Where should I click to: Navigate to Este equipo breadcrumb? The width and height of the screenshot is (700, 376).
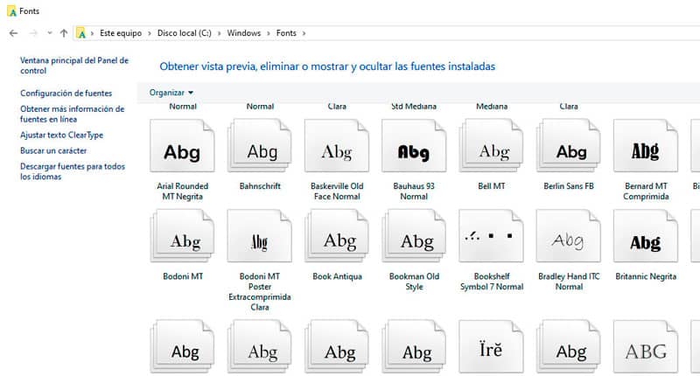[121, 33]
